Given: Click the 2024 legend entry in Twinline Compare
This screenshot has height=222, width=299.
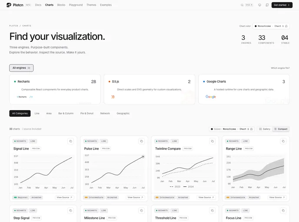Looking at the screenshot, I should tap(189, 186).
